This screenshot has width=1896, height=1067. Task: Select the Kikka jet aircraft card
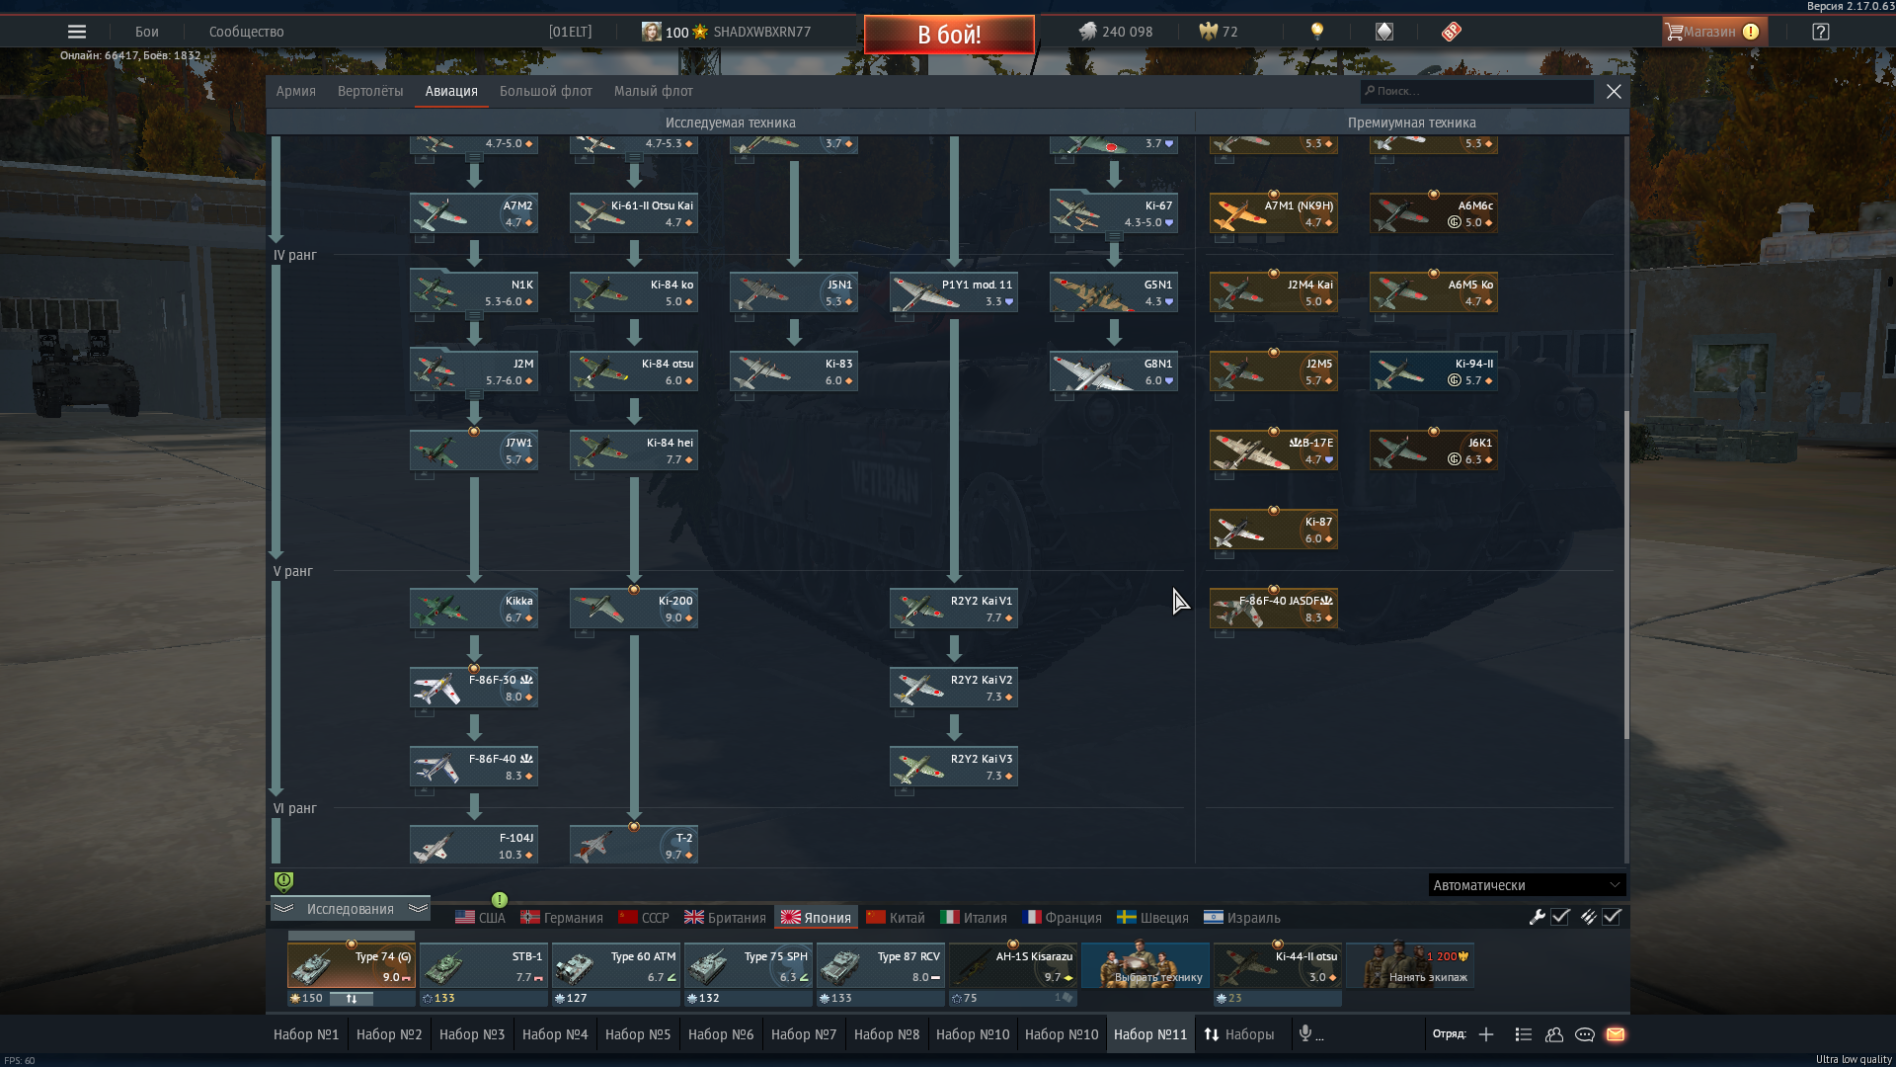tap(474, 609)
